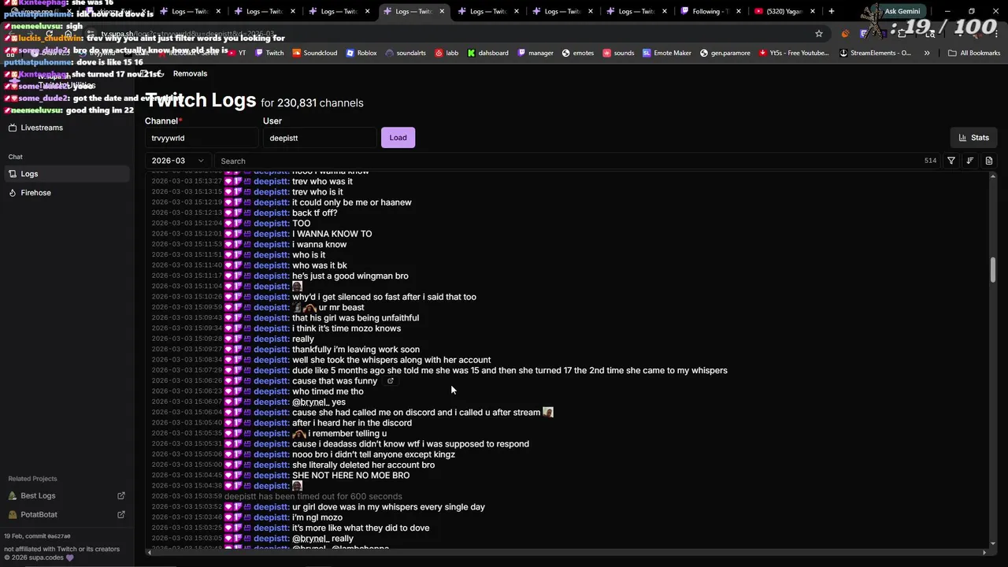Click emote after 'called u after stream'
This screenshot has width=1008, height=567.
tap(548, 413)
